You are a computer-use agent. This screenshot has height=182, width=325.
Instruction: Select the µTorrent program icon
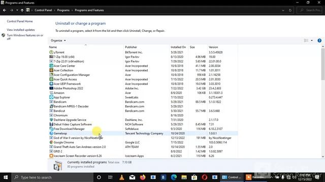tap(51, 53)
